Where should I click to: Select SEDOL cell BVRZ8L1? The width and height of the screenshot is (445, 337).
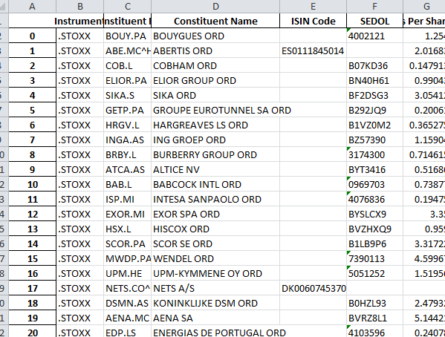374,318
